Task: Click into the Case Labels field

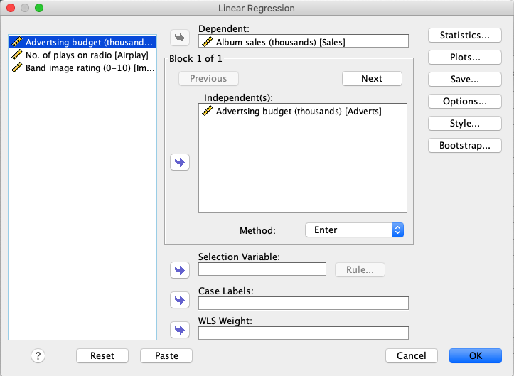Action: [x=304, y=304]
